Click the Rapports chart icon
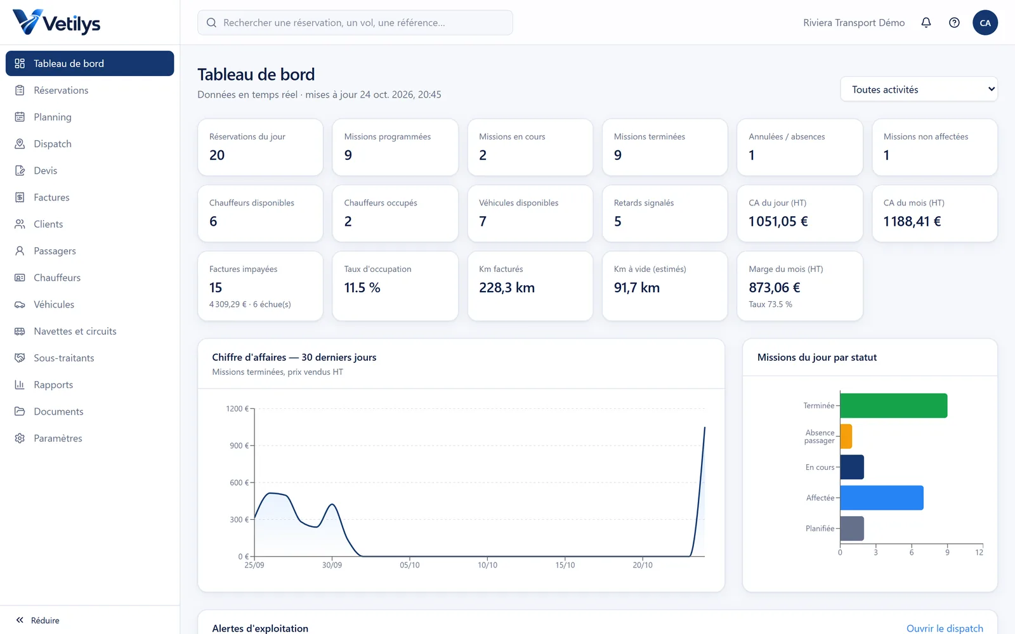Viewport: 1015px width, 634px height. tap(20, 385)
